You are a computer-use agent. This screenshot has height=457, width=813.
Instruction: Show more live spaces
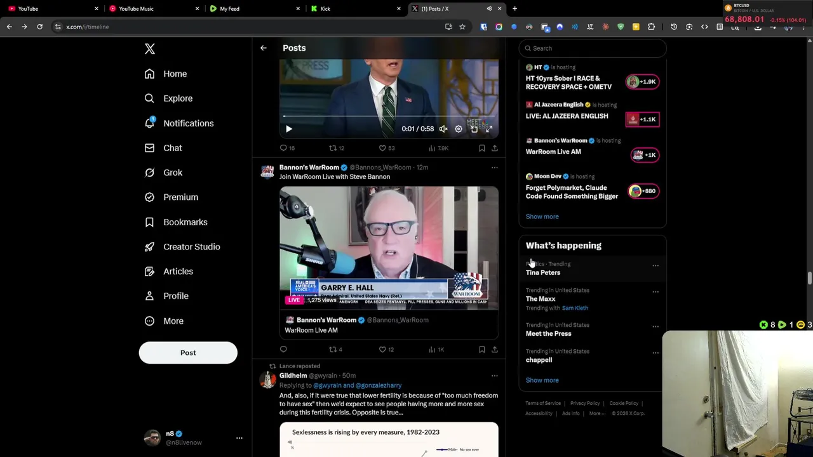click(x=542, y=216)
